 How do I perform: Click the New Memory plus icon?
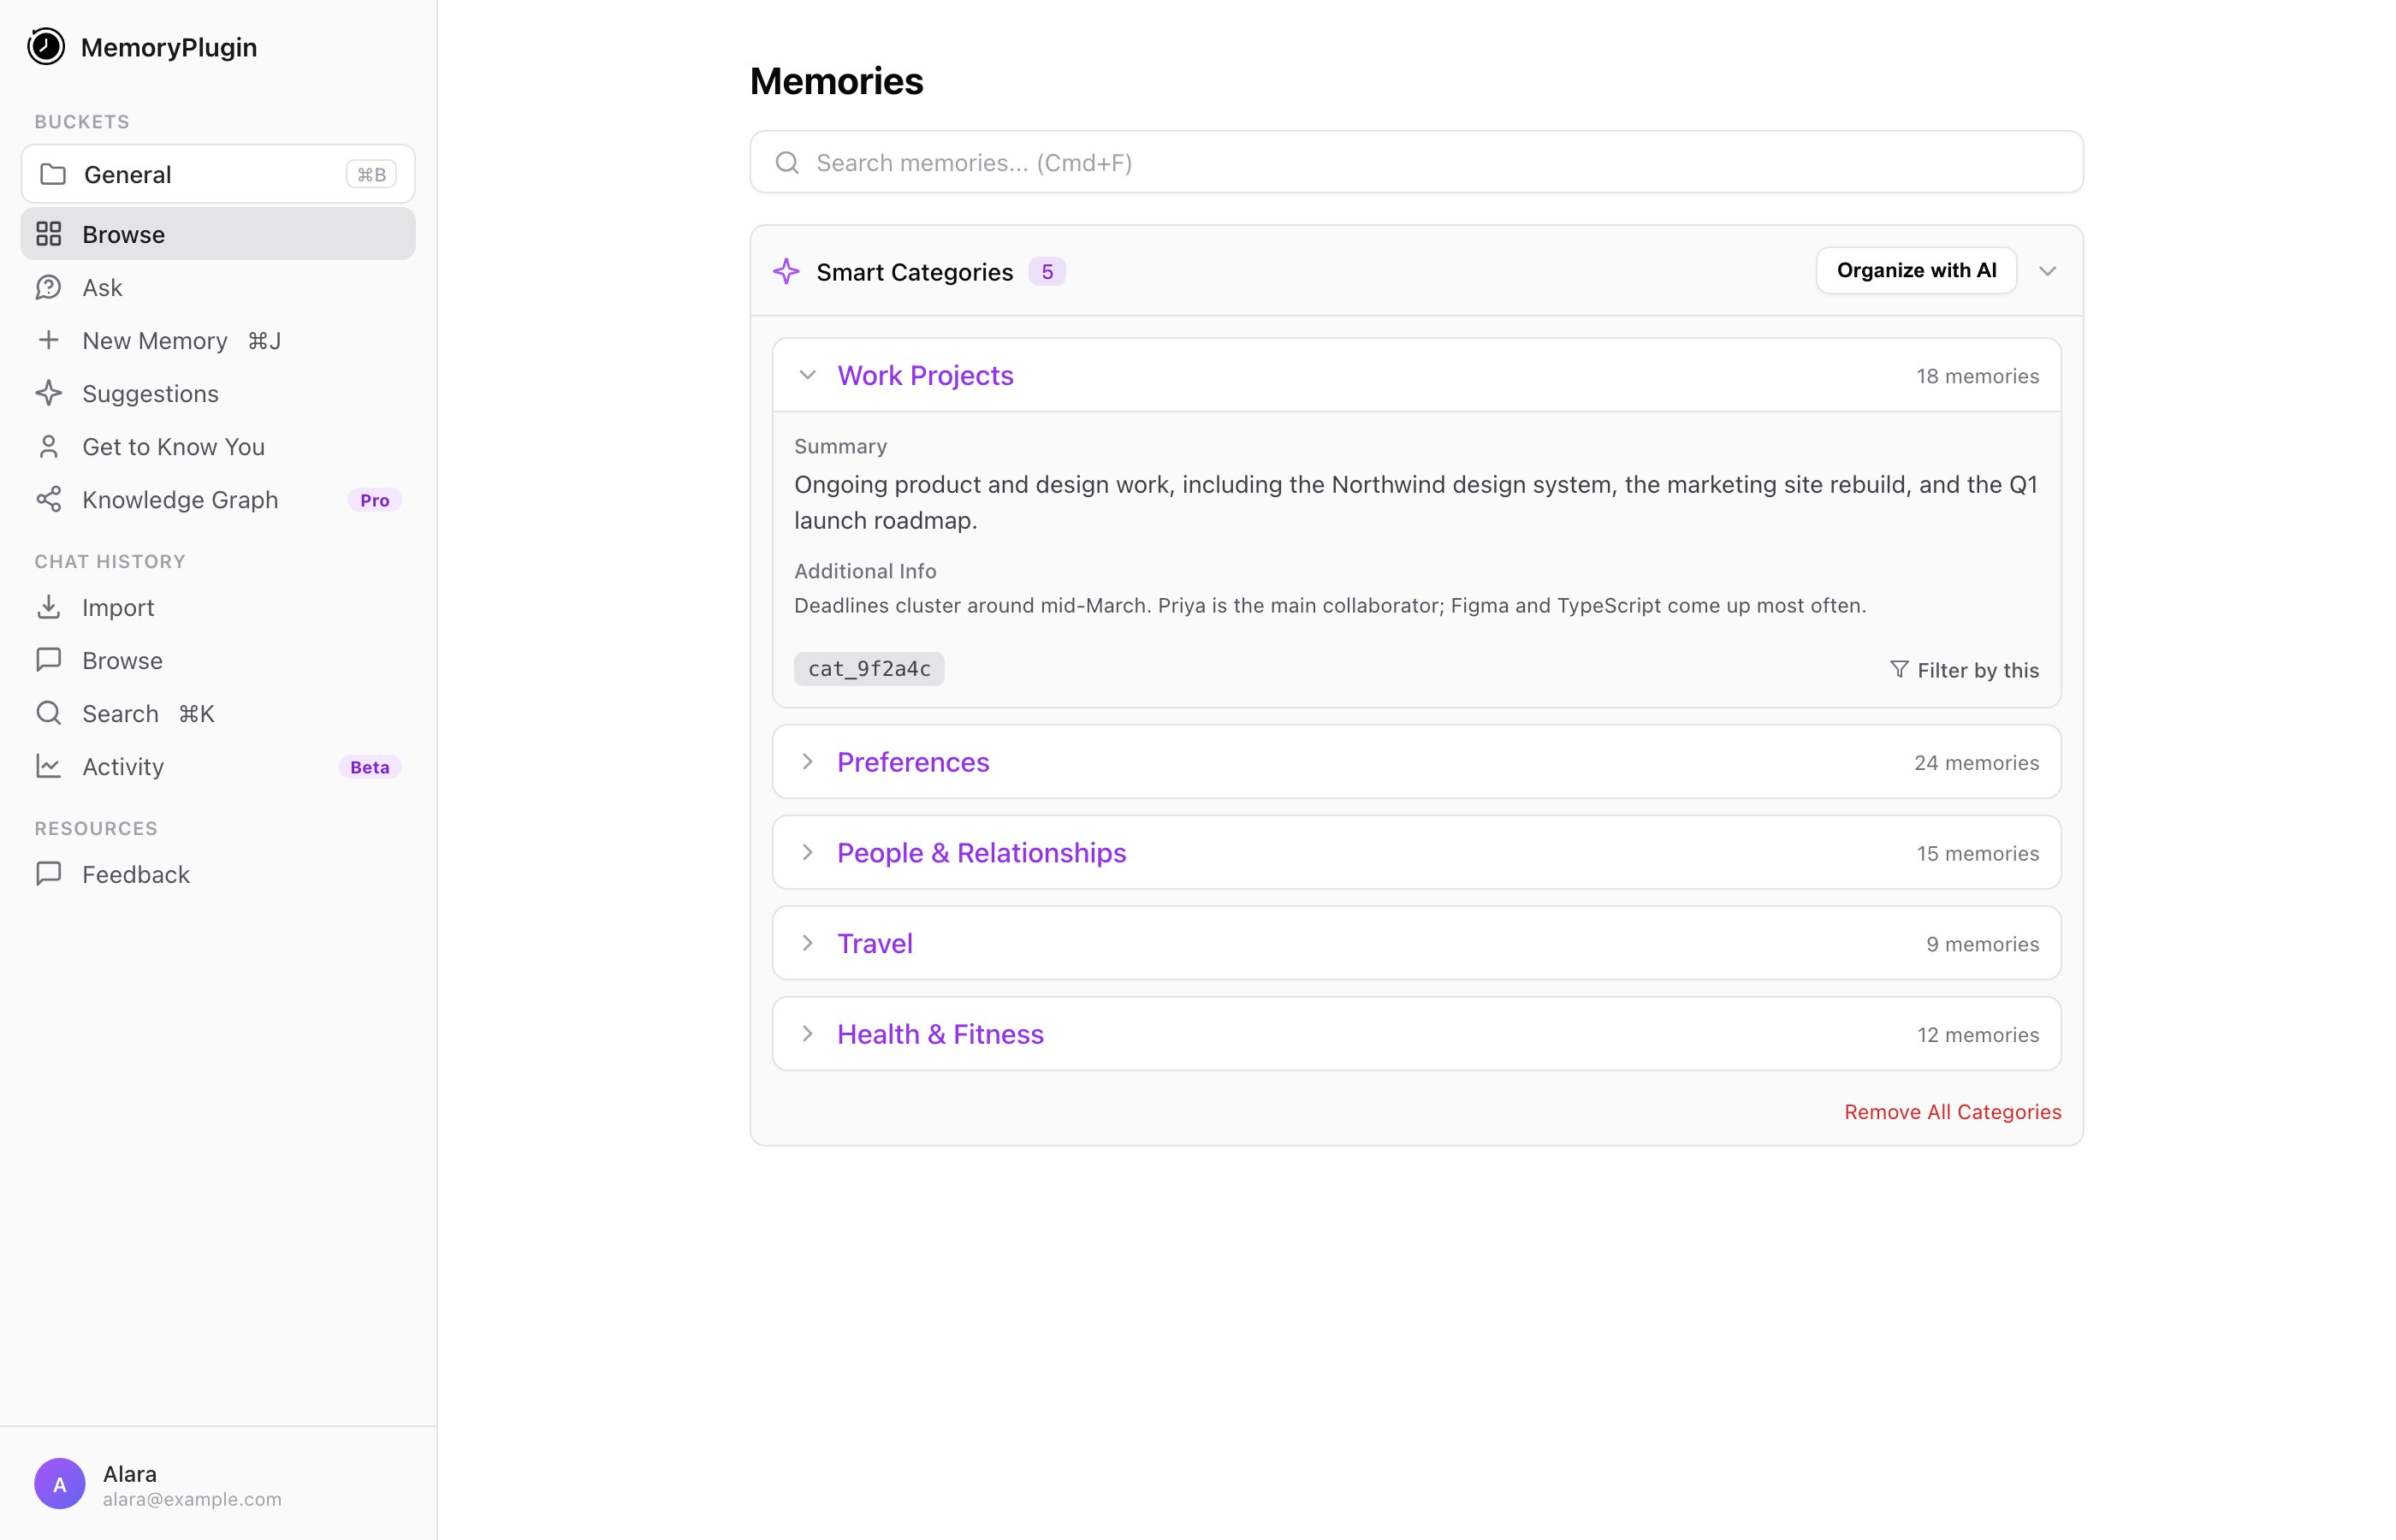(x=49, y=340)
